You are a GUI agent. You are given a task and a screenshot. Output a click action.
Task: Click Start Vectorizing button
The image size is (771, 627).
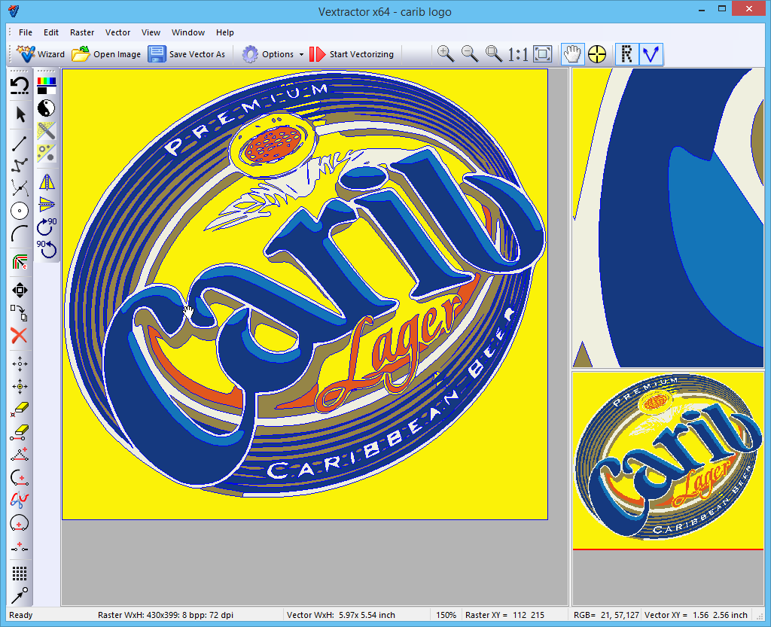pos(352,54)
